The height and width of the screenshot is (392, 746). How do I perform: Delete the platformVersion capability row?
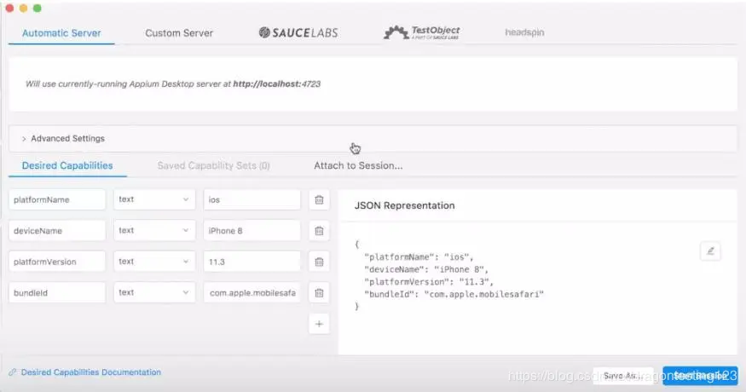(319, 262)
